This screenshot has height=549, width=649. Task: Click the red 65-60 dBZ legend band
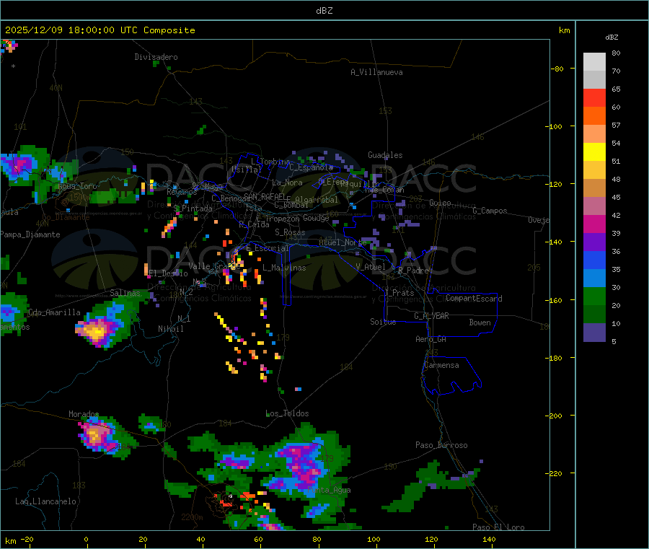(x=594, y=97)
